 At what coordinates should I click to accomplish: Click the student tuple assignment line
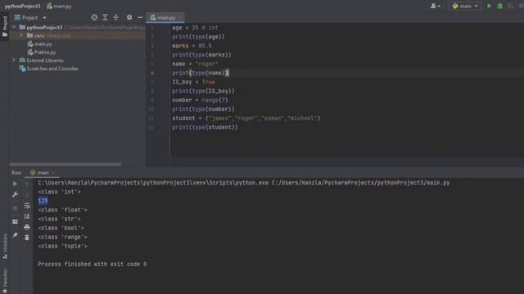coord(246,118)
